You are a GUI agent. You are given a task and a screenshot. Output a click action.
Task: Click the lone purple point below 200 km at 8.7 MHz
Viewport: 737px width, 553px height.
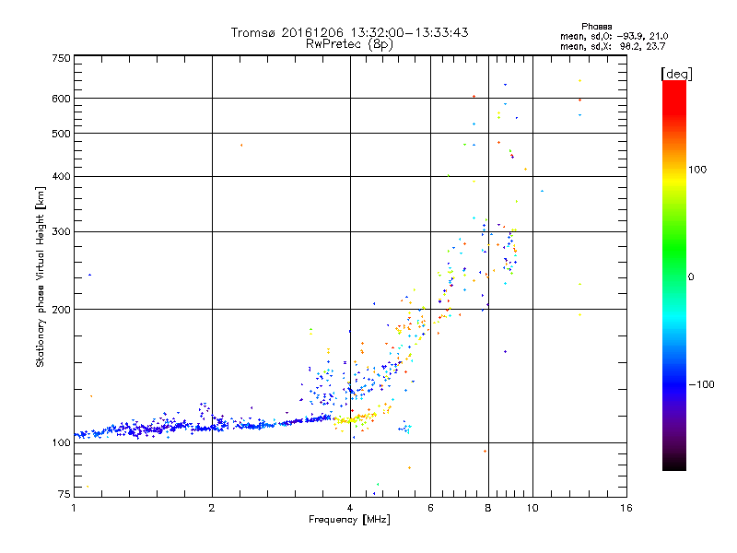pyautogui.click(x=505, y=352)
